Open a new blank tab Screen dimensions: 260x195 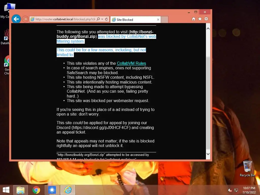pyautogui.click(x=165, y=20)
